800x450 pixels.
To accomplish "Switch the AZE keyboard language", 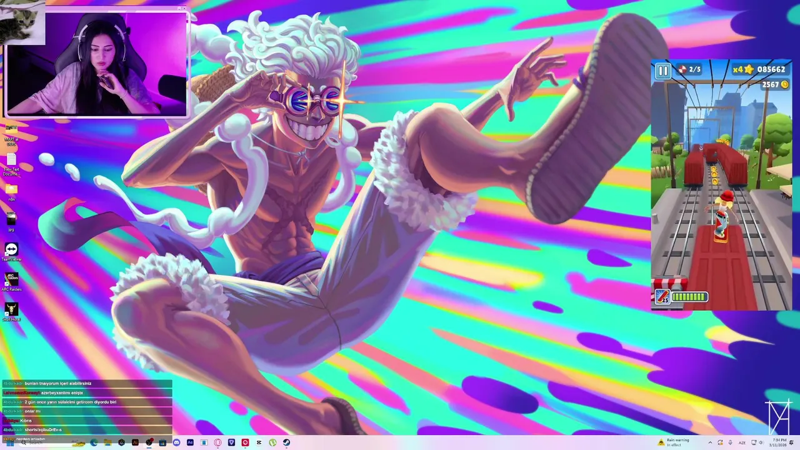I will 742,443.
